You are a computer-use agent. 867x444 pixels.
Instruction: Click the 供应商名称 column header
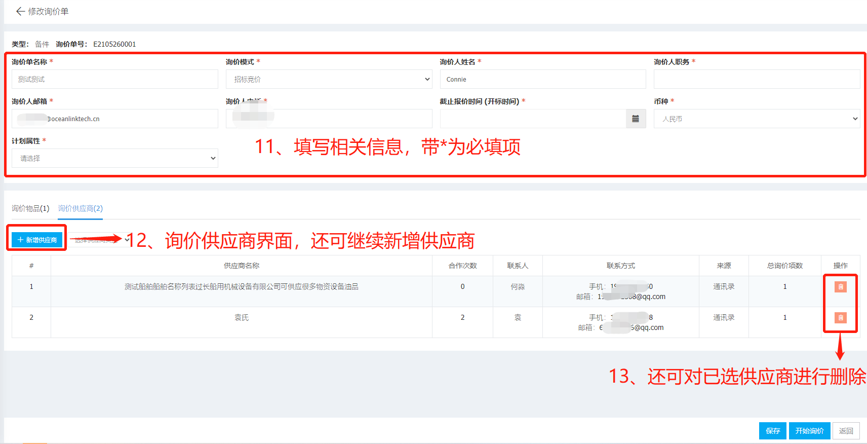tap(242, 266)
